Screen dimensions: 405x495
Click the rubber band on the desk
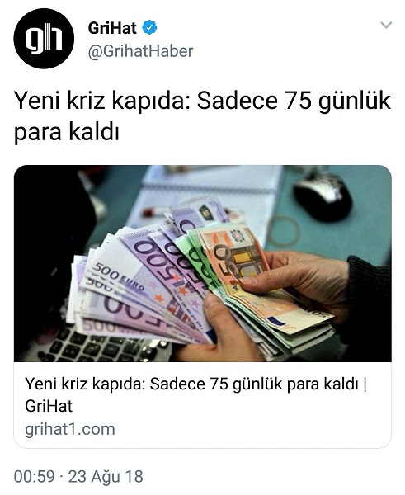click(283, 231)
